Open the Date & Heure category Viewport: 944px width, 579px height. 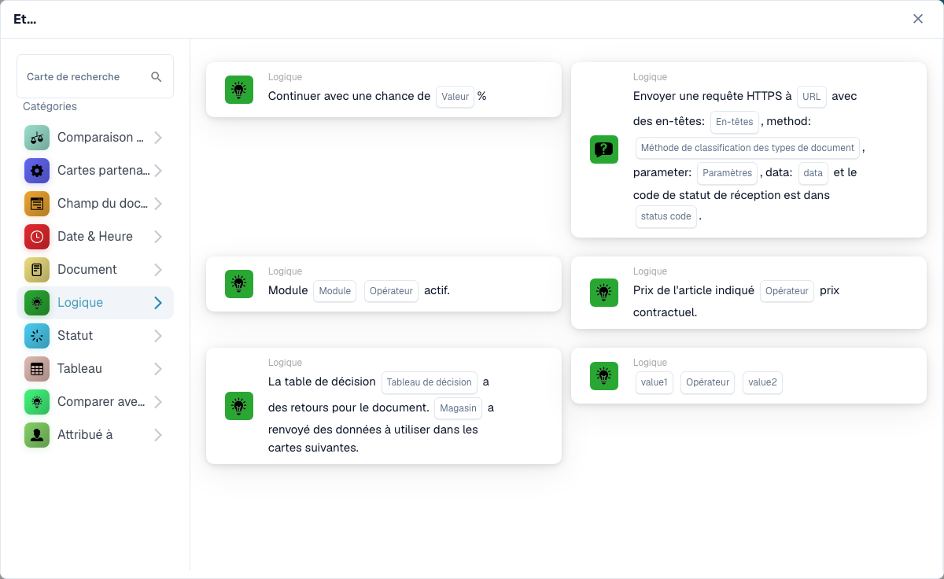95,237
